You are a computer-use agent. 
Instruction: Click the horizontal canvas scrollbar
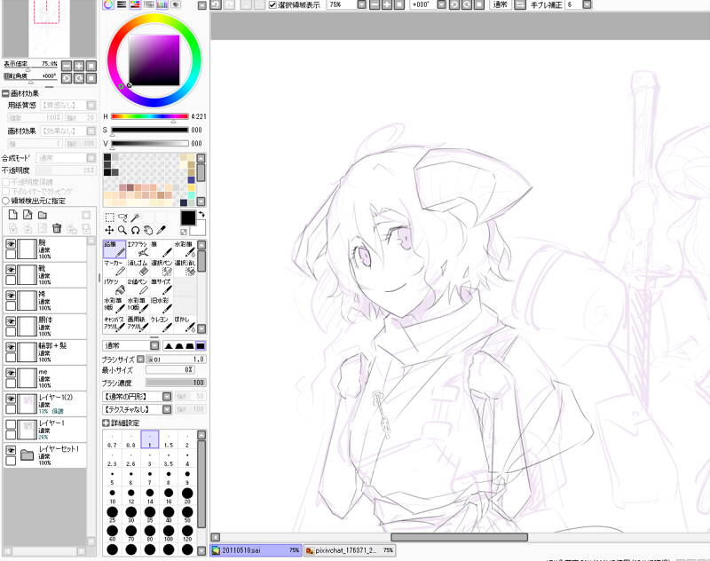[x=459, y=537]
